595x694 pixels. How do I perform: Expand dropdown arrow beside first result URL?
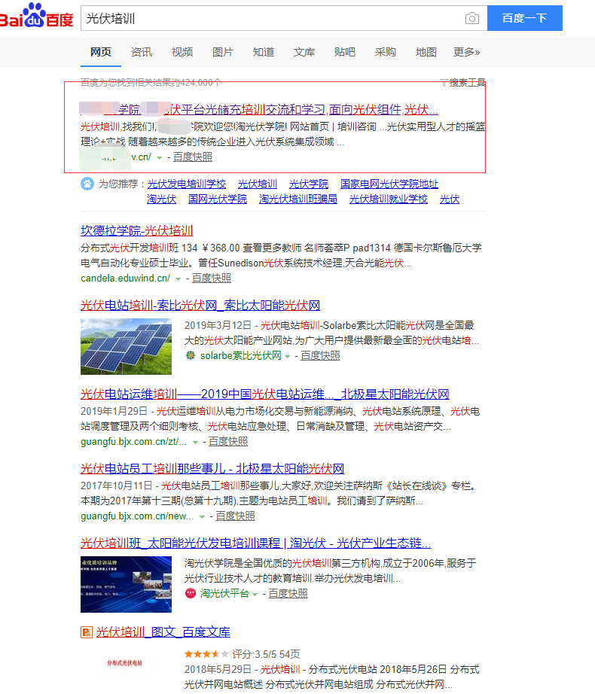click(160, 157)
